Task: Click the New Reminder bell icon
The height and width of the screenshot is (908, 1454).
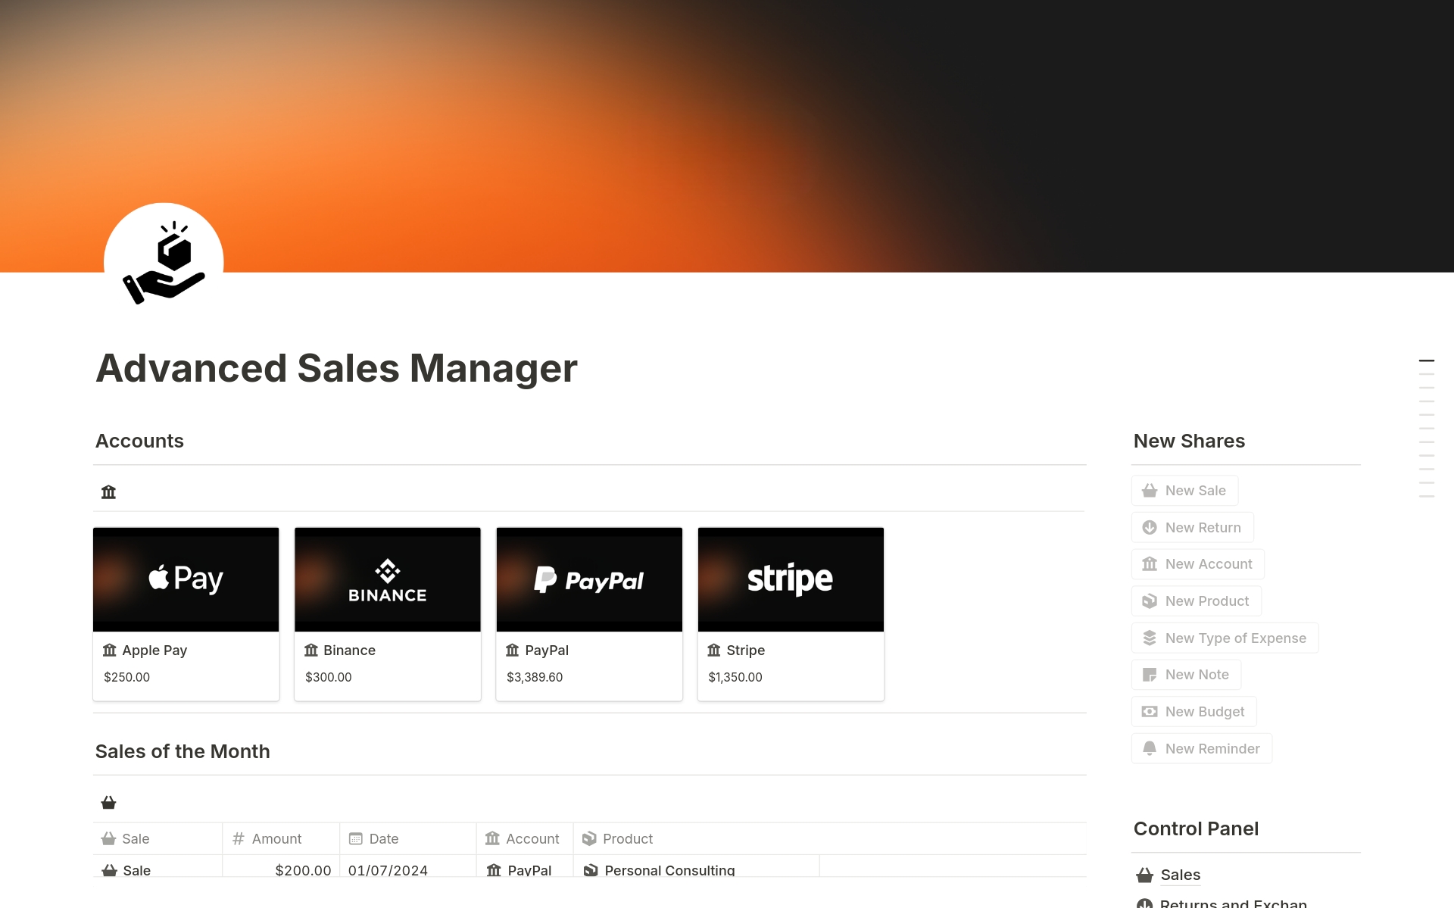Action: pyautogui.click(x=1150, y=748)
